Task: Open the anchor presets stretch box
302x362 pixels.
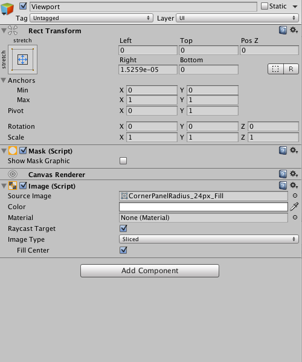Action: (22, 60)
